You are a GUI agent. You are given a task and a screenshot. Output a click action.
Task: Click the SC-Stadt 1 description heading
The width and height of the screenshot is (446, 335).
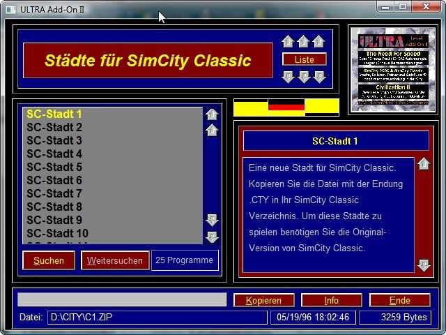(336, 141)
